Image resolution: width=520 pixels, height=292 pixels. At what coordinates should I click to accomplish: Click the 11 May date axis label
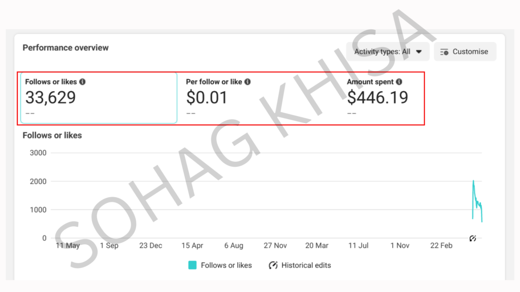coord(68,246)
